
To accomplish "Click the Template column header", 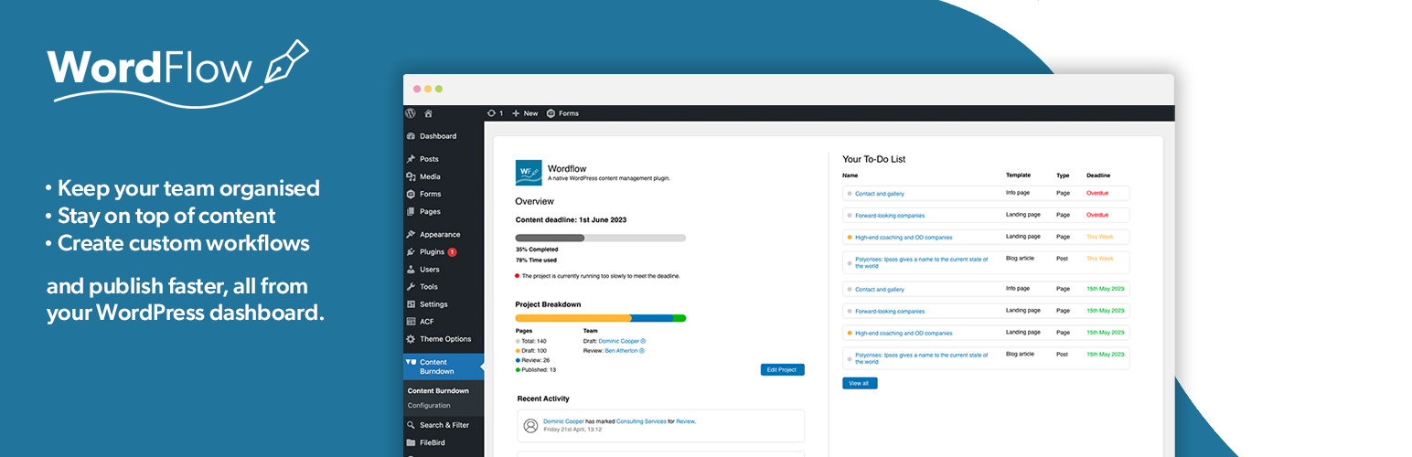I will click(1019, 175).
